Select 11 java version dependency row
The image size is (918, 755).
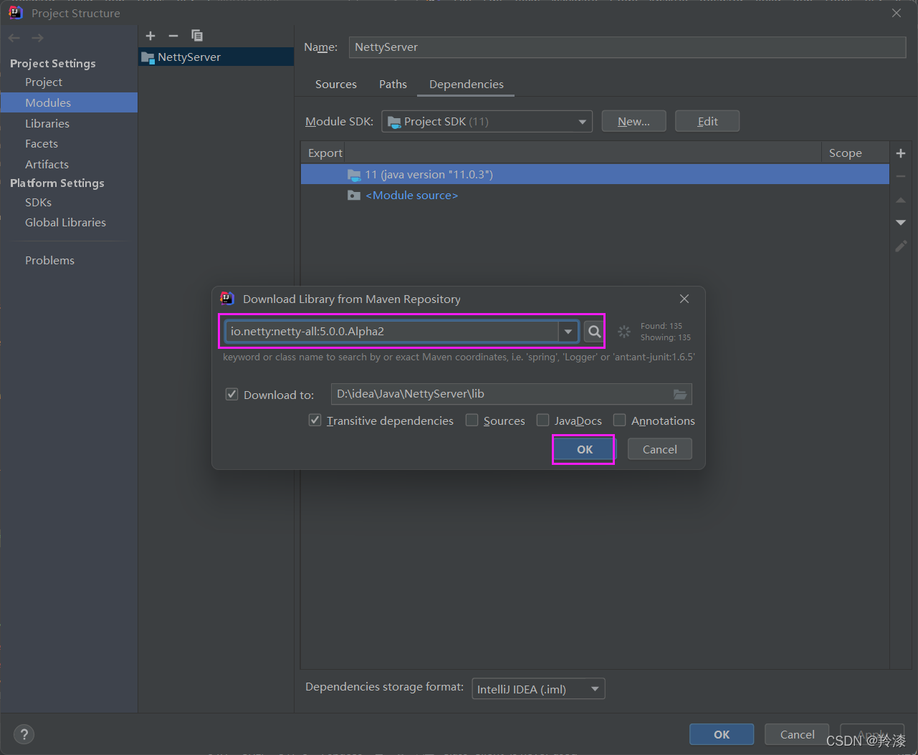(x=595, y=175)
